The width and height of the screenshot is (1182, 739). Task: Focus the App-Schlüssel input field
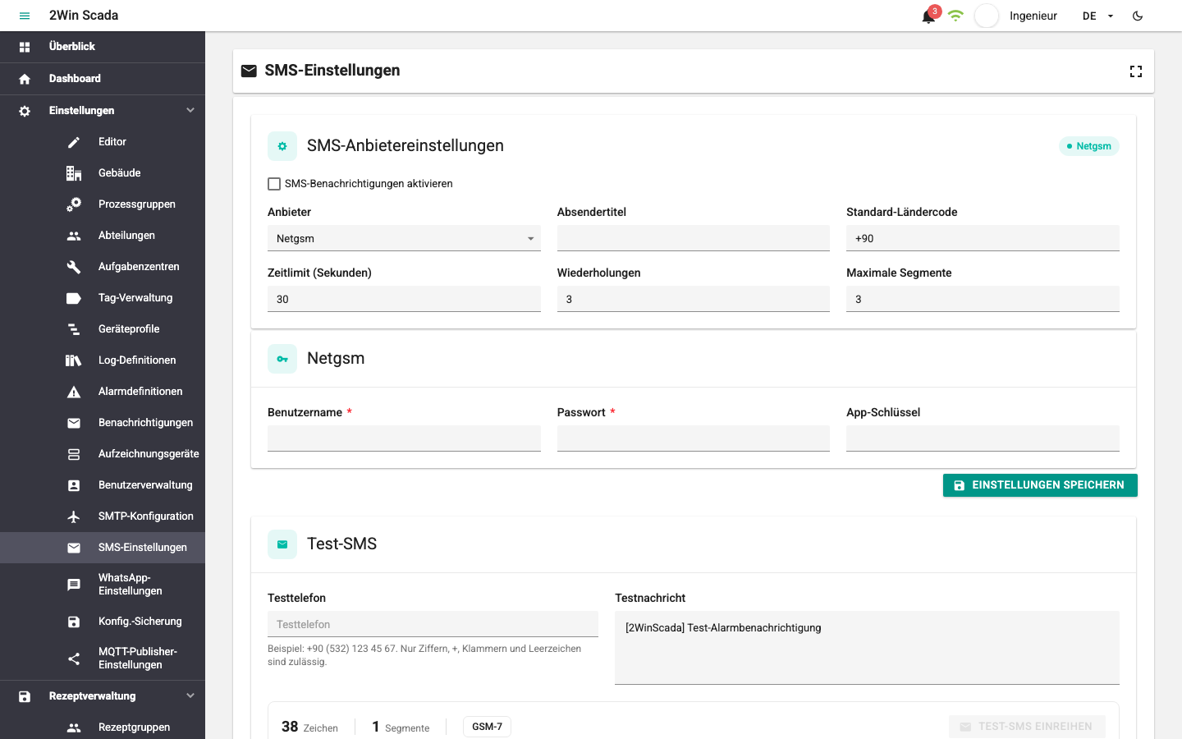(x=983, y=438)
